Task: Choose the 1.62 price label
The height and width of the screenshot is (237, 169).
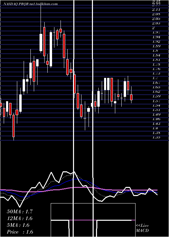Action: (156, 92)
